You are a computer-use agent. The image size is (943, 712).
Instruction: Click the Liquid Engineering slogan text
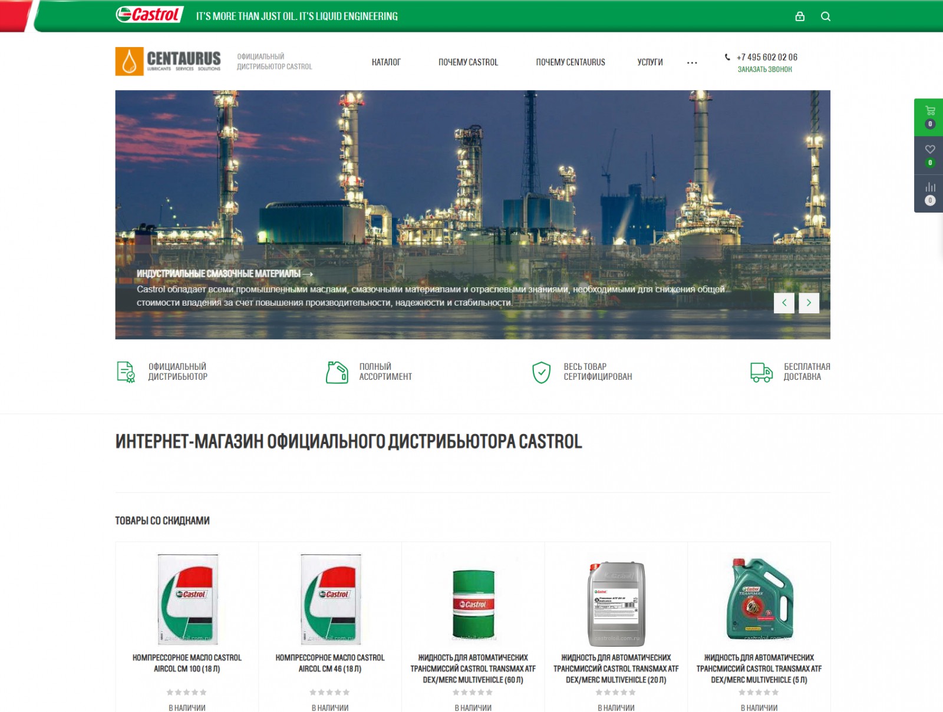pyautogui.click(x=297, y=16)
